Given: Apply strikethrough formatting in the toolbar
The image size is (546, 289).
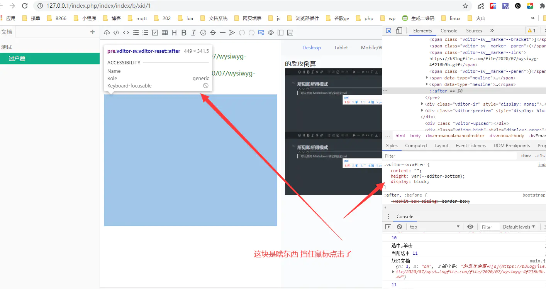Looking at the screenshot, I should click(x=213, y=33).
